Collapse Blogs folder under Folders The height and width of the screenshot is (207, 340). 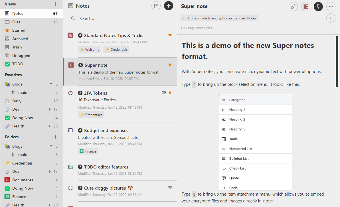[51, 146]
